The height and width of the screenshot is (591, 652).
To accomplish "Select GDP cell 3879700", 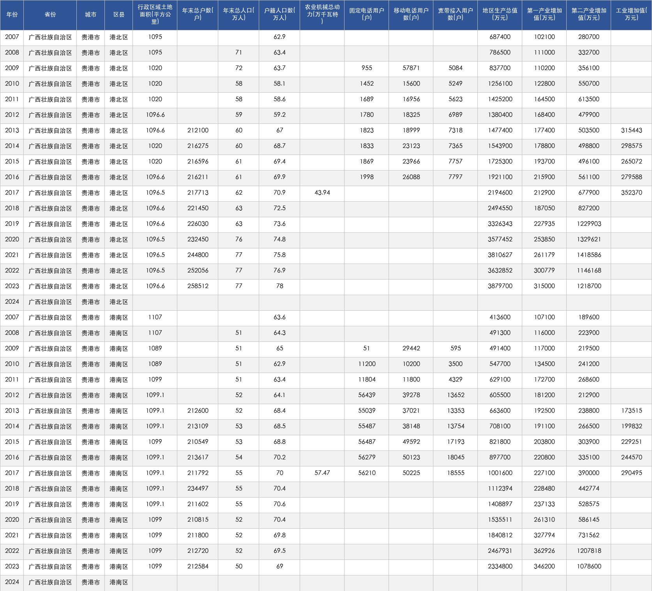I will [500, 286].
